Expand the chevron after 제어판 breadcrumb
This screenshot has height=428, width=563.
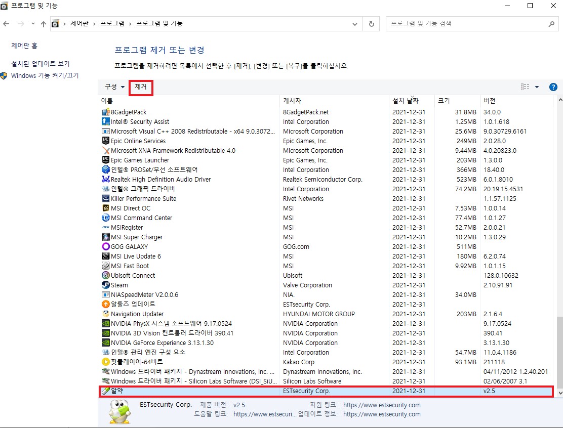tap(94, 24)
